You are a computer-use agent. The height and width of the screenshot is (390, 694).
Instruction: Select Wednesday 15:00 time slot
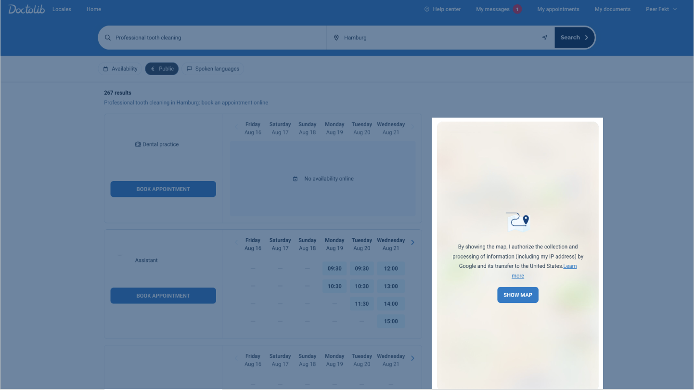(x=391, y=321)
